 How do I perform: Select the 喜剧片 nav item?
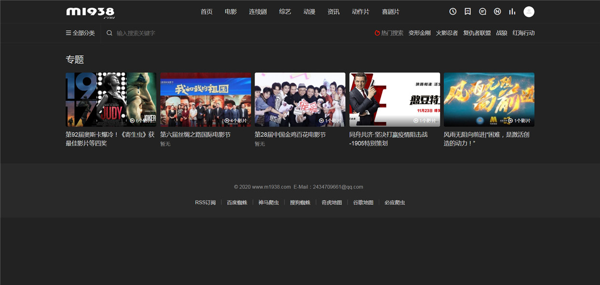[x=390, y=12]
